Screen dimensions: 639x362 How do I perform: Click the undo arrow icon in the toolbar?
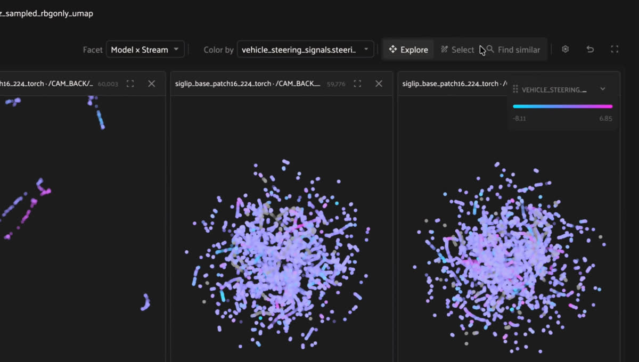[590, 49]
